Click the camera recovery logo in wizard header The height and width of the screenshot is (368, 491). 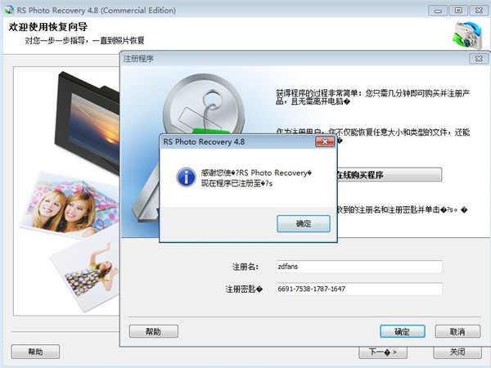point(468,35)
